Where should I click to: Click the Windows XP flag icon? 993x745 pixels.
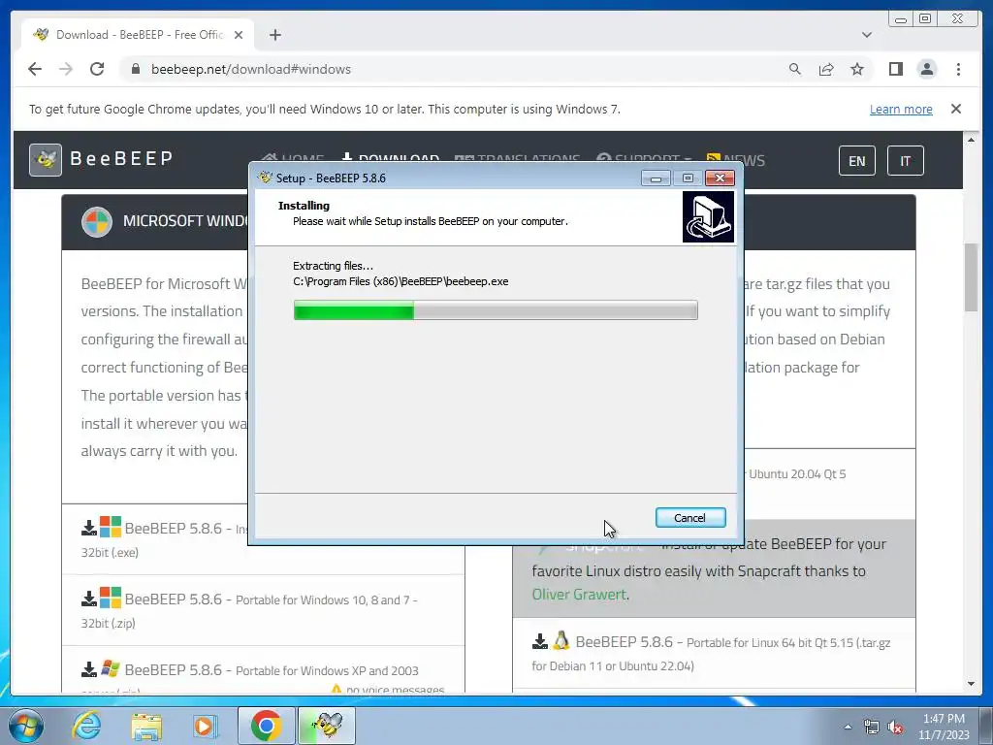coord(111,668)
